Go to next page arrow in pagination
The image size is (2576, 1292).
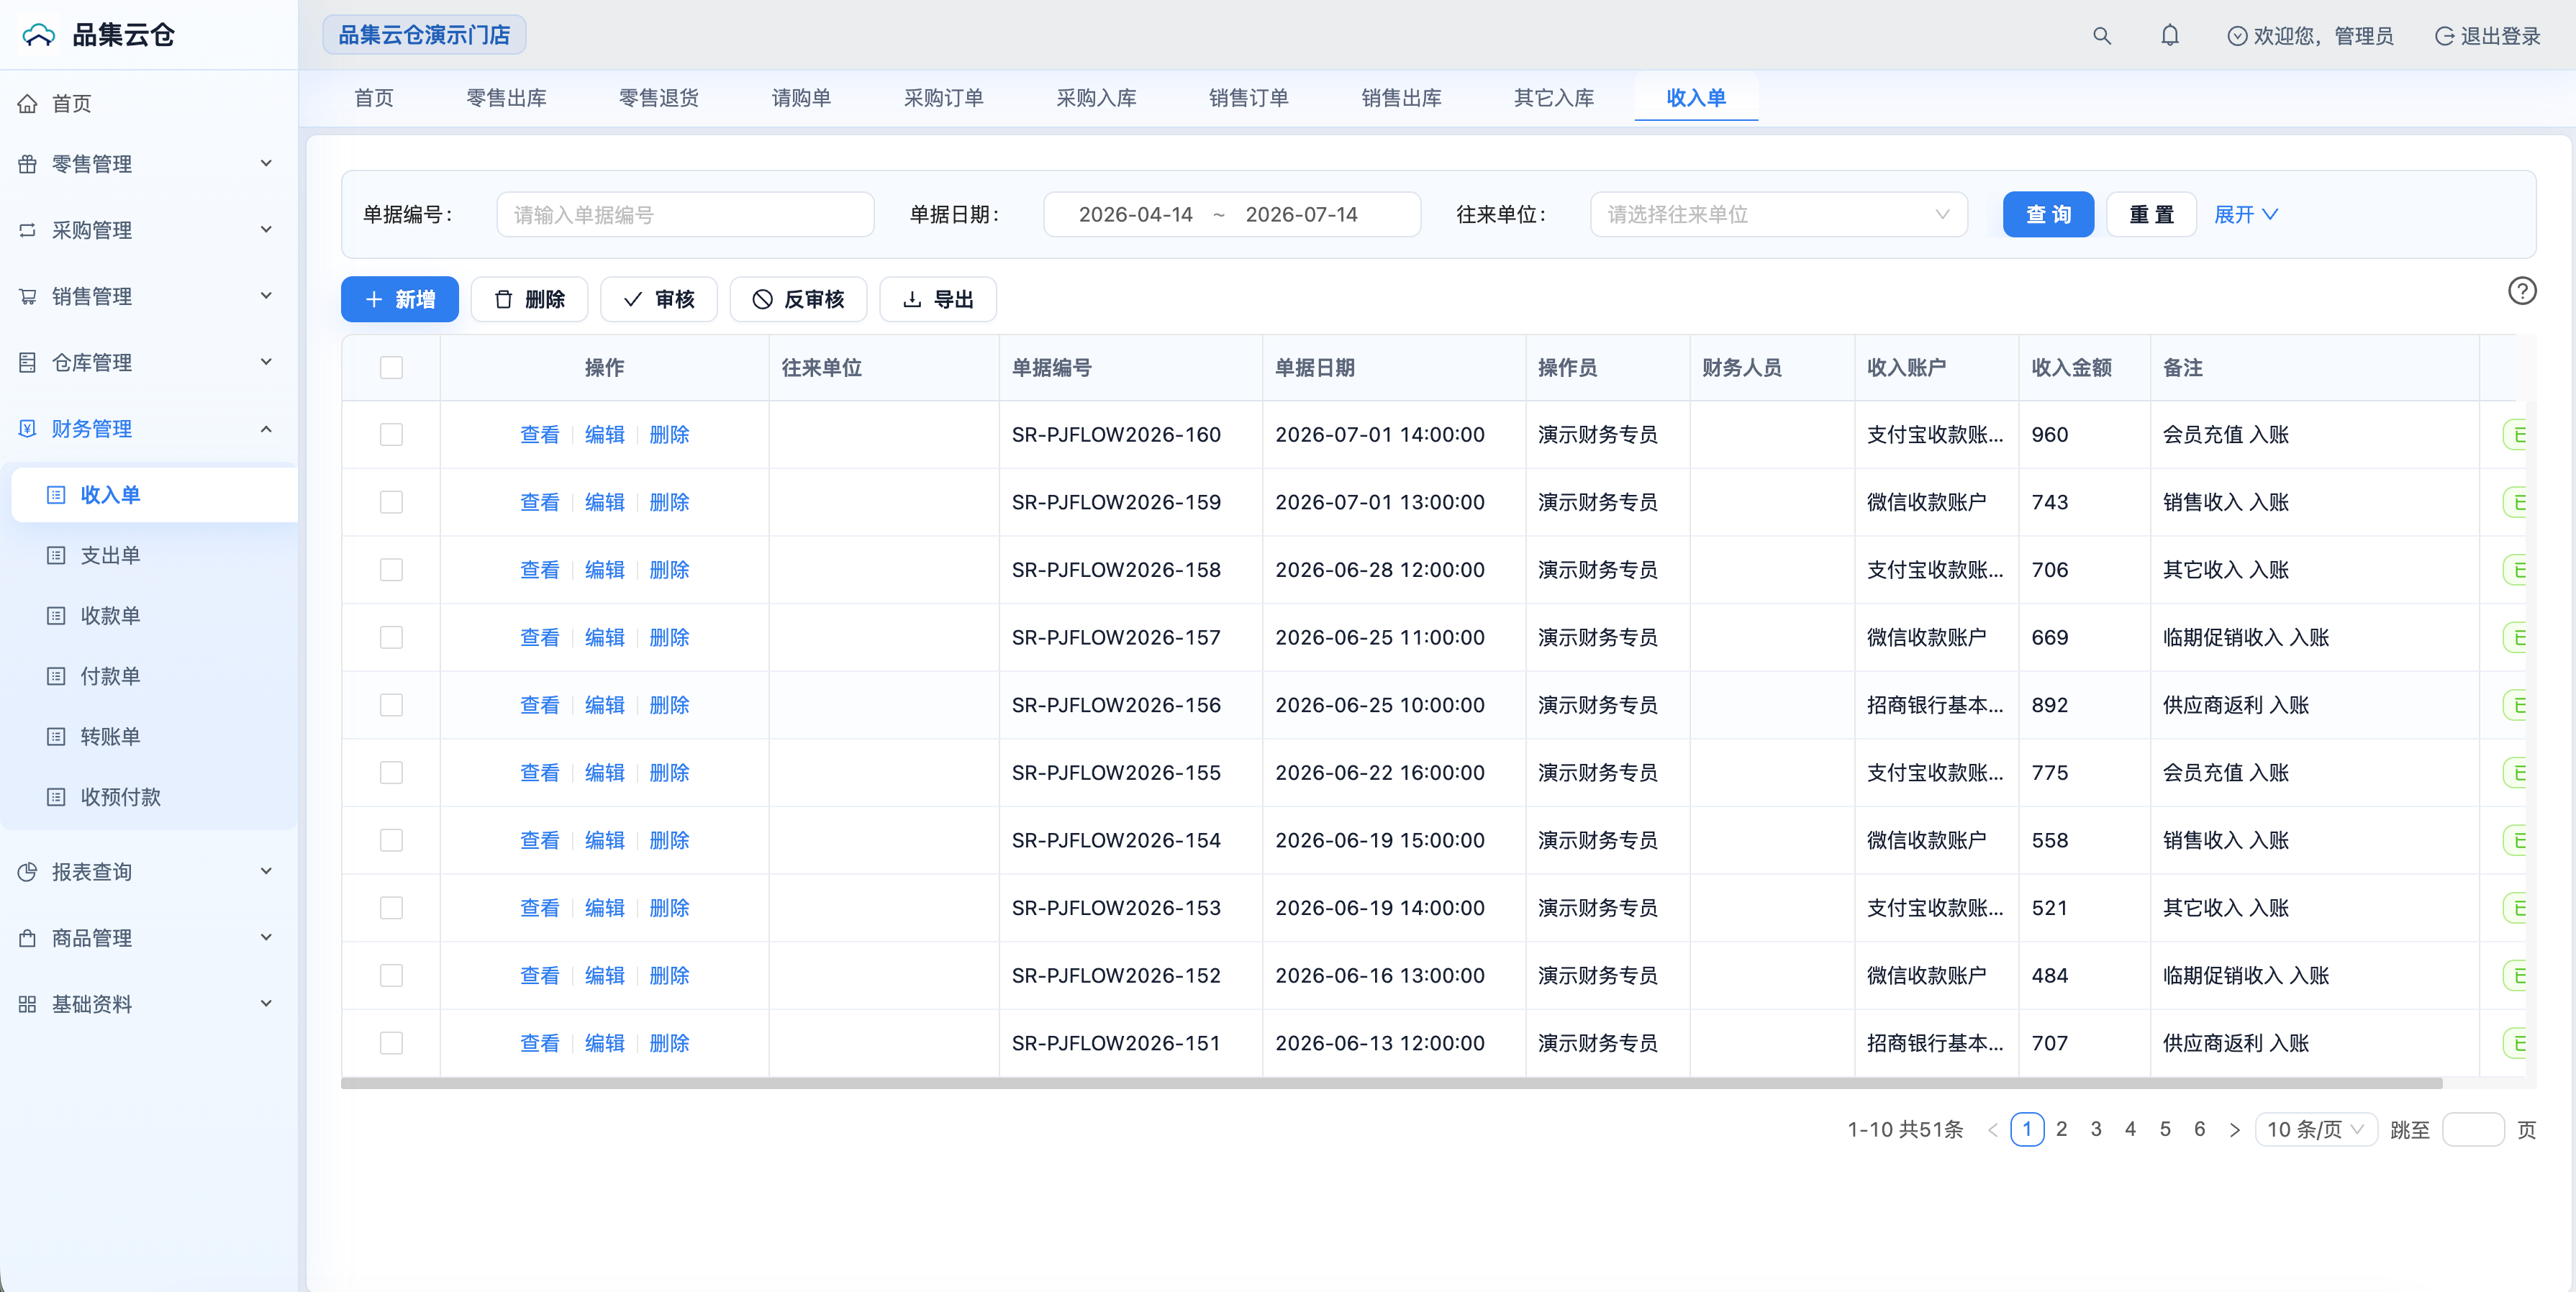click(2234, 1130)
